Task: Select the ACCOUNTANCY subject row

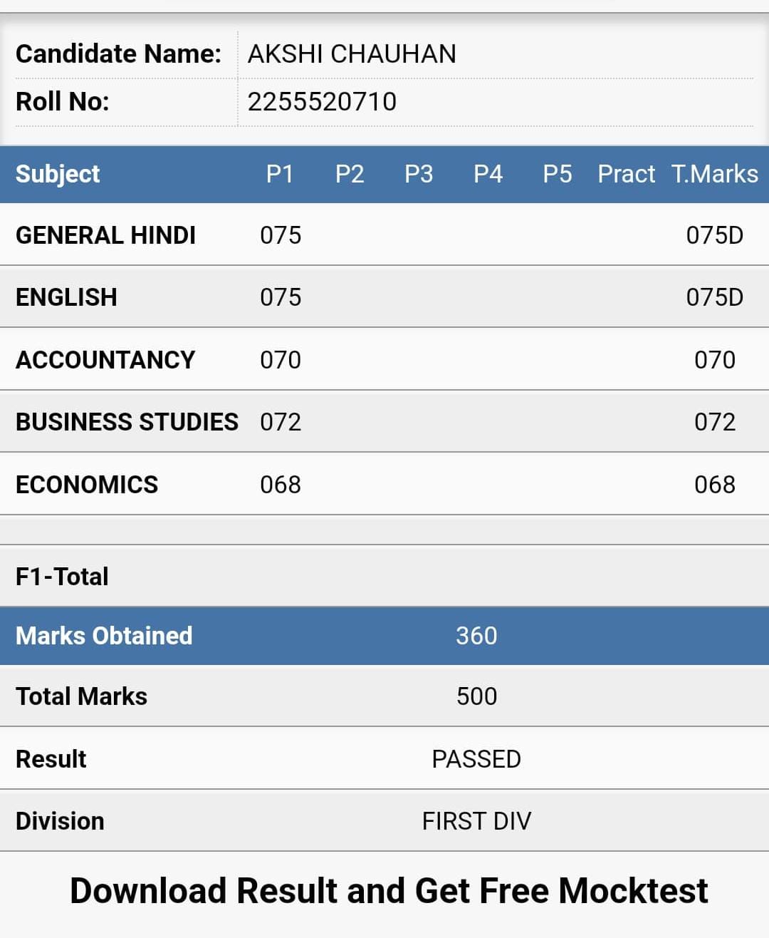Action: tap(384, 359)
